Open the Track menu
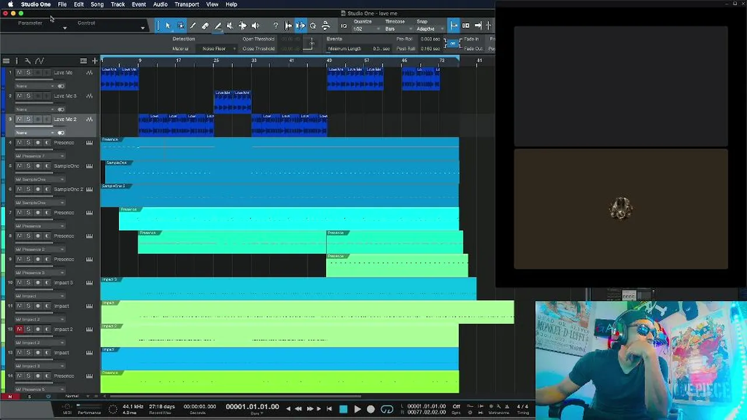 (x=118, y=4)
